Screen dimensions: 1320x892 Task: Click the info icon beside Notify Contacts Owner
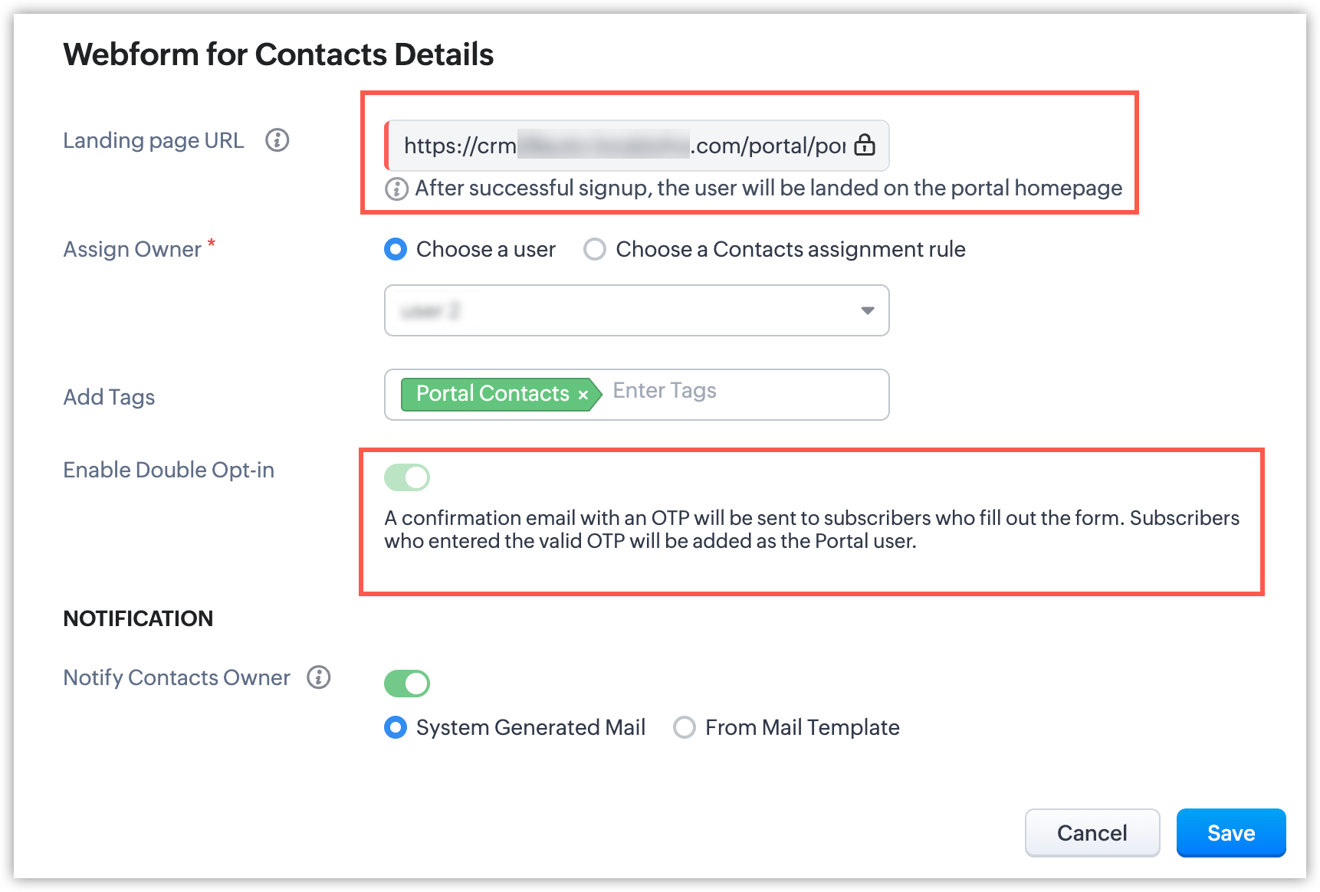319,677
